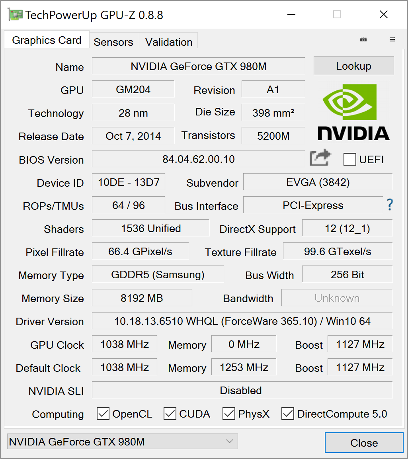Minimize the GPU-Z window
Viewport: 408px width, 459px height.
point(291,14)
